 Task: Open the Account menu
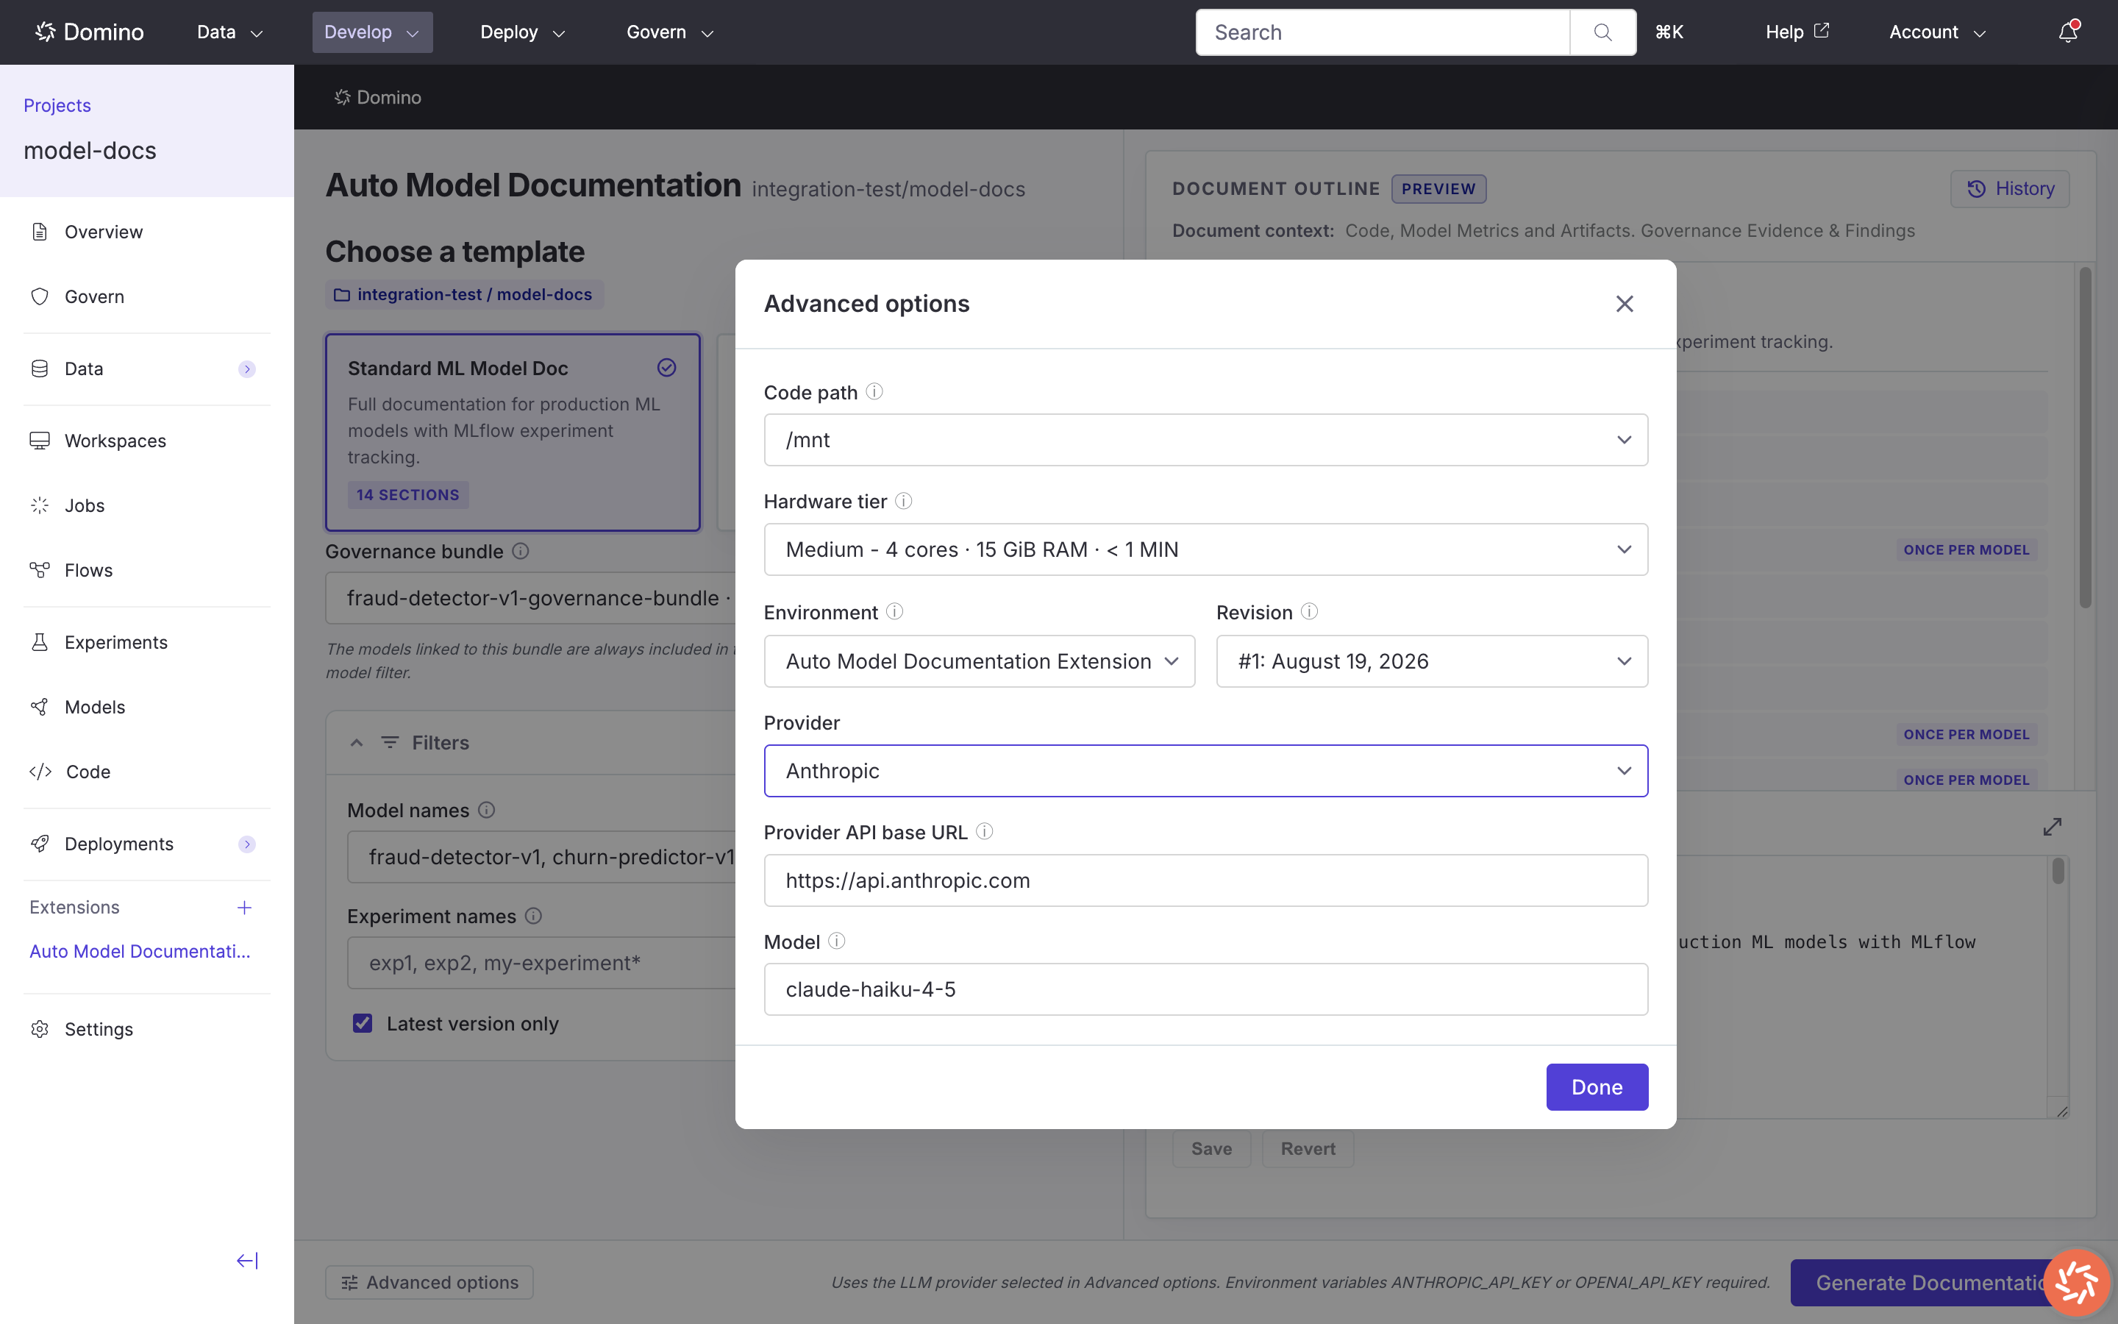tap(1937, 32)
